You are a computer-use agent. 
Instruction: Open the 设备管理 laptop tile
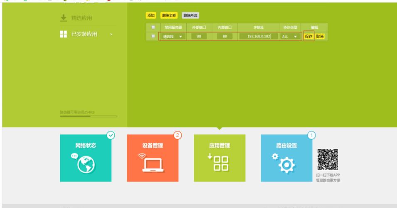[153, 158]
